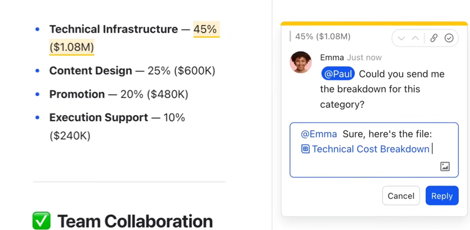Click the highlighted 45% ($1.08M) text in document
Viewport: 470px width, 230px height.
point(205,30)
